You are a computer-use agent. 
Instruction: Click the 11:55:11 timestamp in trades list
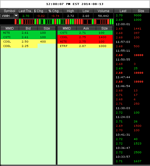click(123, 51)
